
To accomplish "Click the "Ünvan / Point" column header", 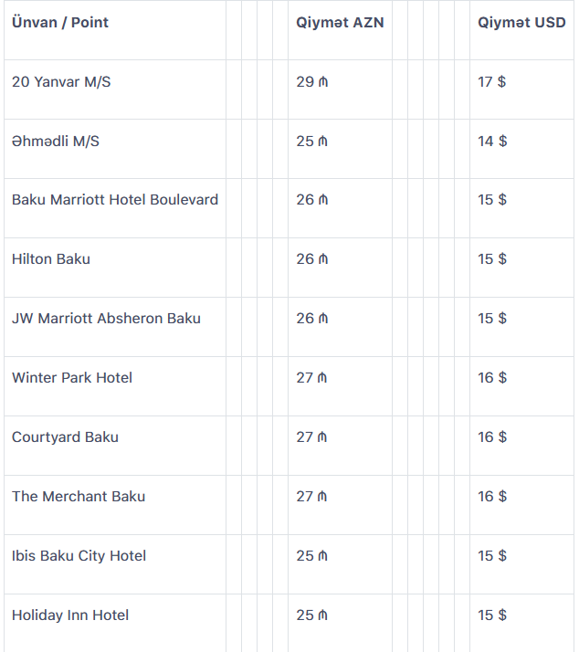I will click(x=60, y=23).
